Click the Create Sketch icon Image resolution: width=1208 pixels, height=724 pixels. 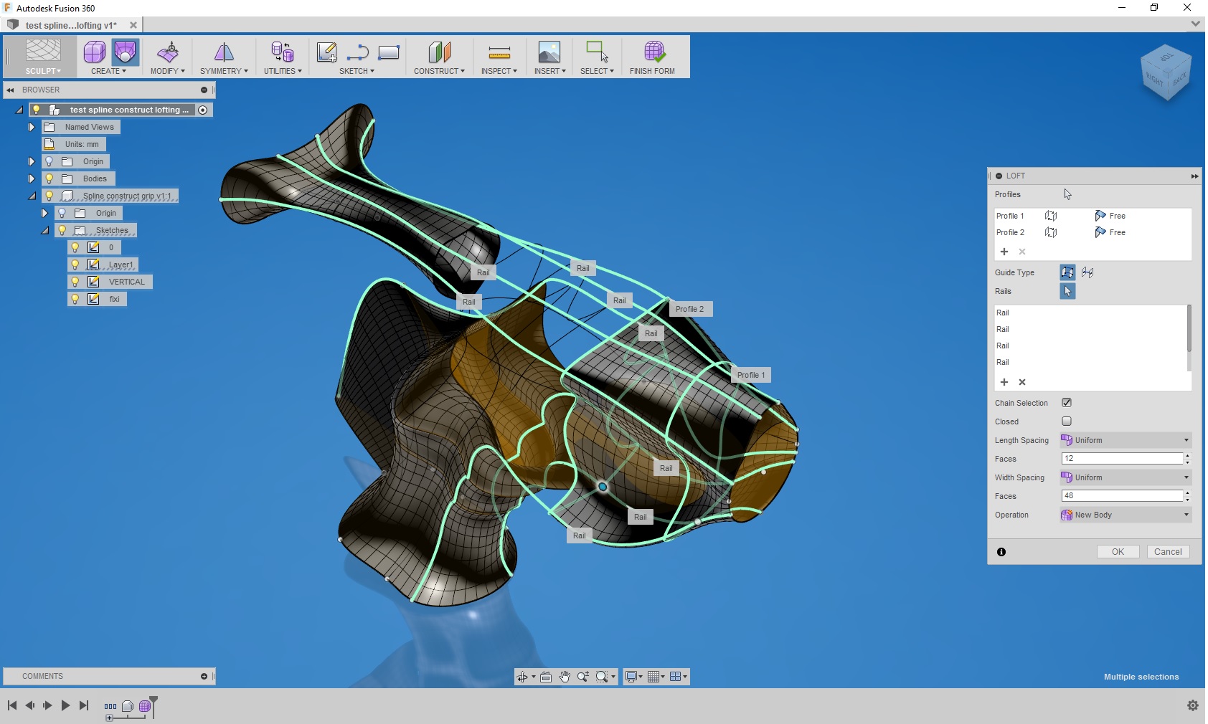click(x=327, y=52)
